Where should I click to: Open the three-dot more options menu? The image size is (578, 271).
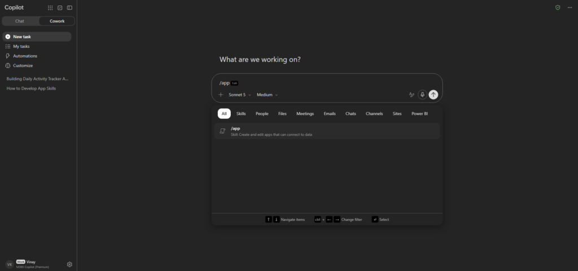570,8
